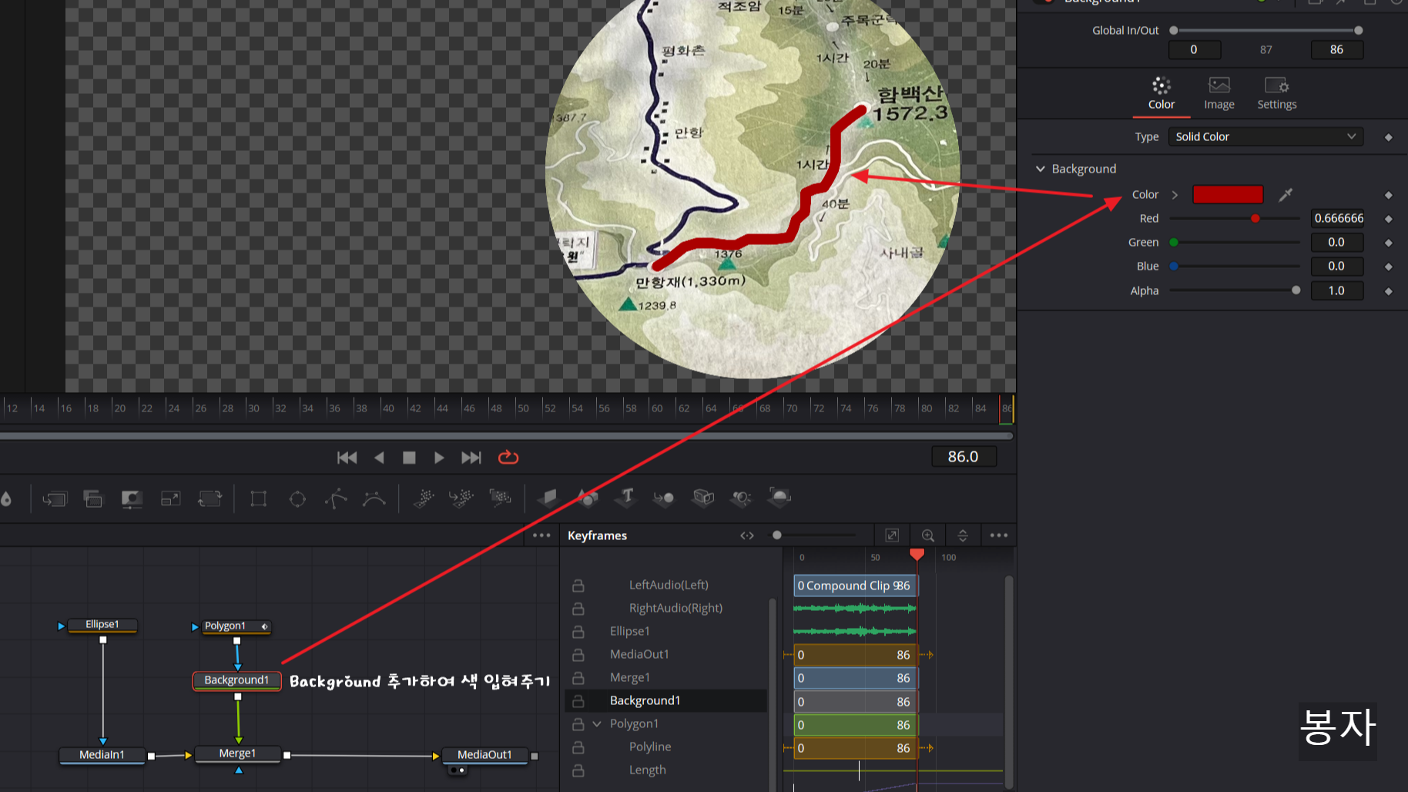Click the Keyframes zoom magnifier icon

pyautogui.click(x=927, y=535)
